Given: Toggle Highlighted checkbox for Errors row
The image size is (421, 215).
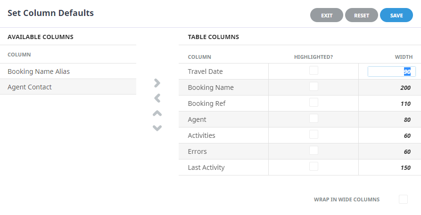Looking at the screenshot, I should click(314, 151).
